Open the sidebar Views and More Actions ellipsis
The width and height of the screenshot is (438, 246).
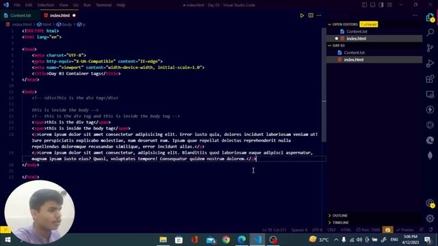(415, 15)
